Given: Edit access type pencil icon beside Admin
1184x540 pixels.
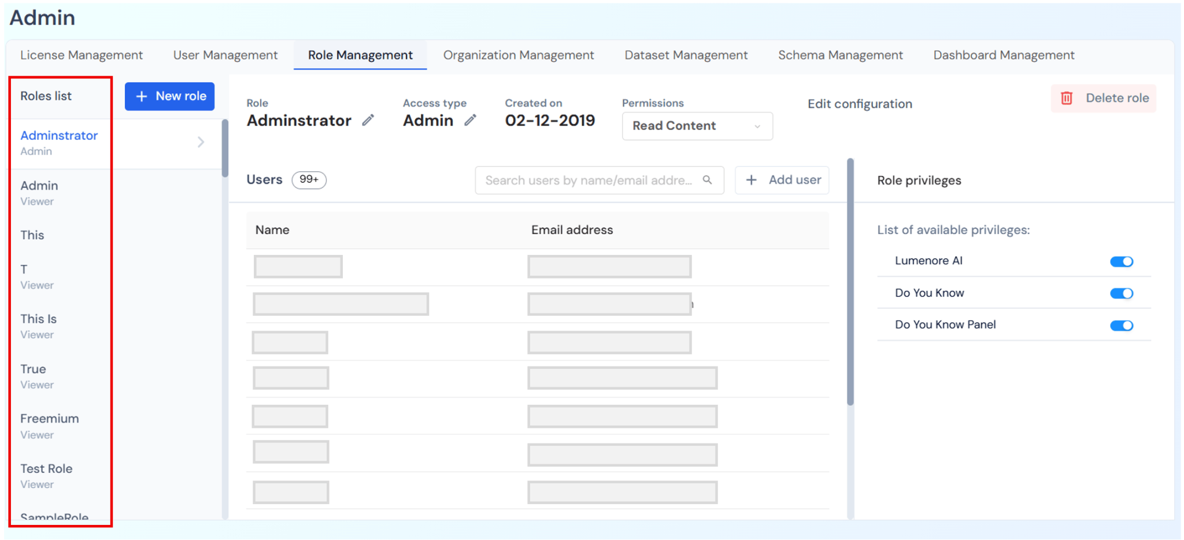Looking at the screenshot, I should [471, 120].
